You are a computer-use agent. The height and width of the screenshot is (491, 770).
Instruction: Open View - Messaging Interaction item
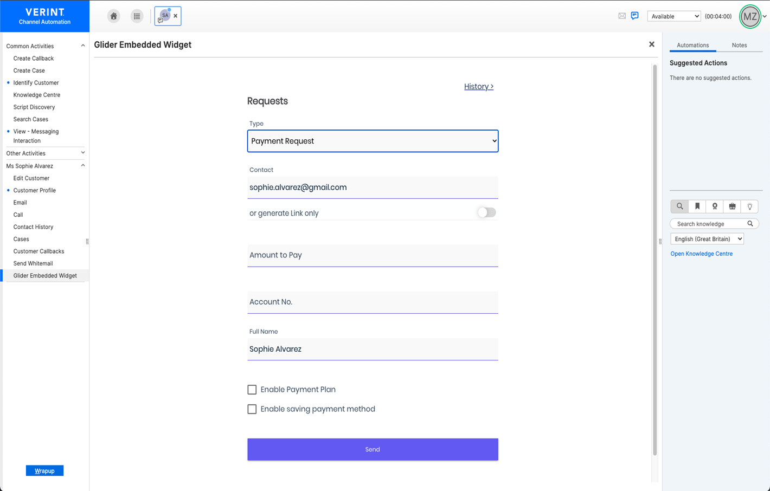click(x=36, y=136)
